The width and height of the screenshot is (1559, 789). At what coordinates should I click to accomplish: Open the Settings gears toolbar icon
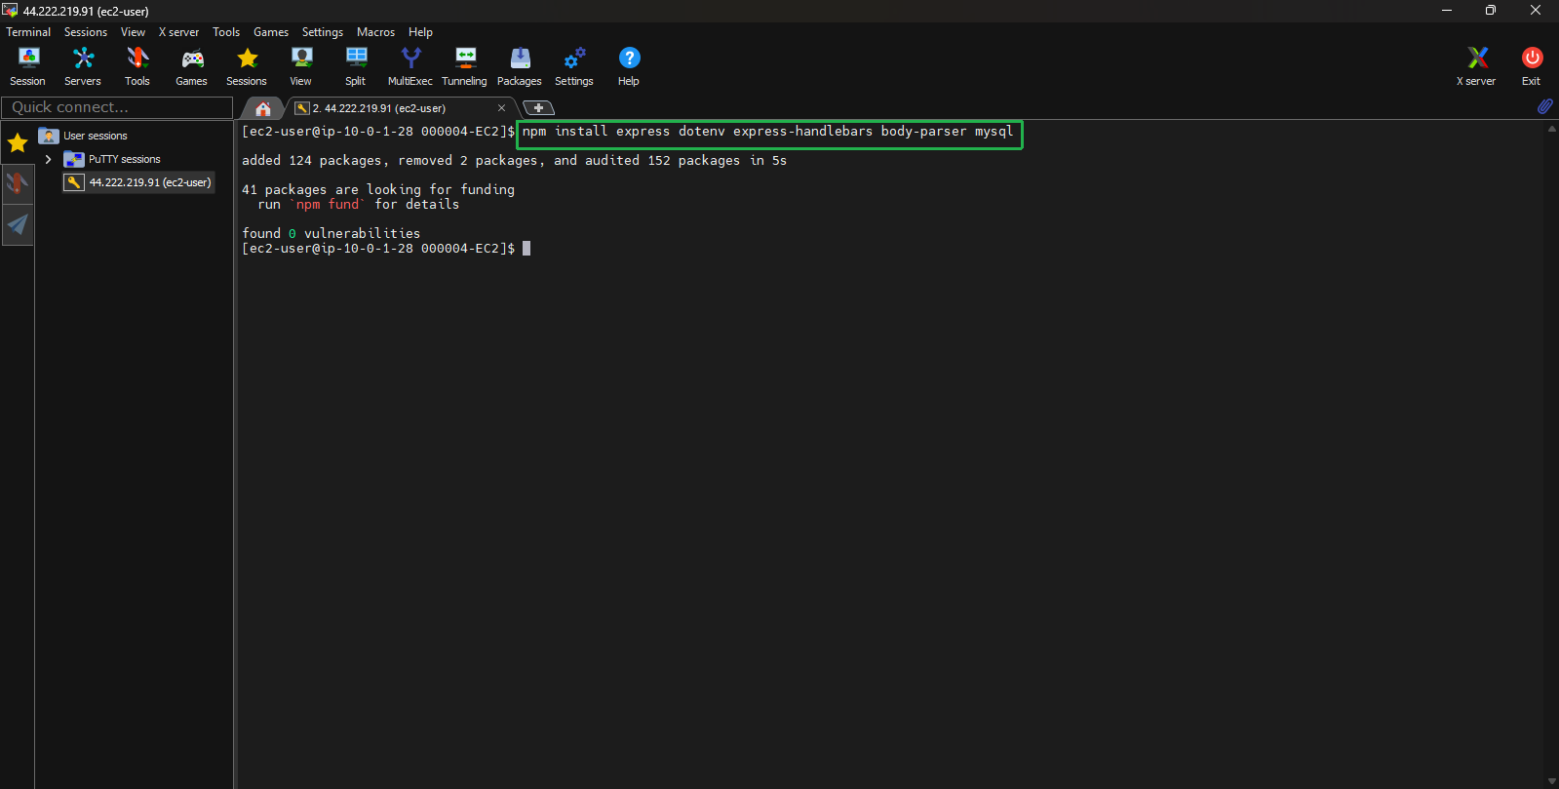(574, 66)
